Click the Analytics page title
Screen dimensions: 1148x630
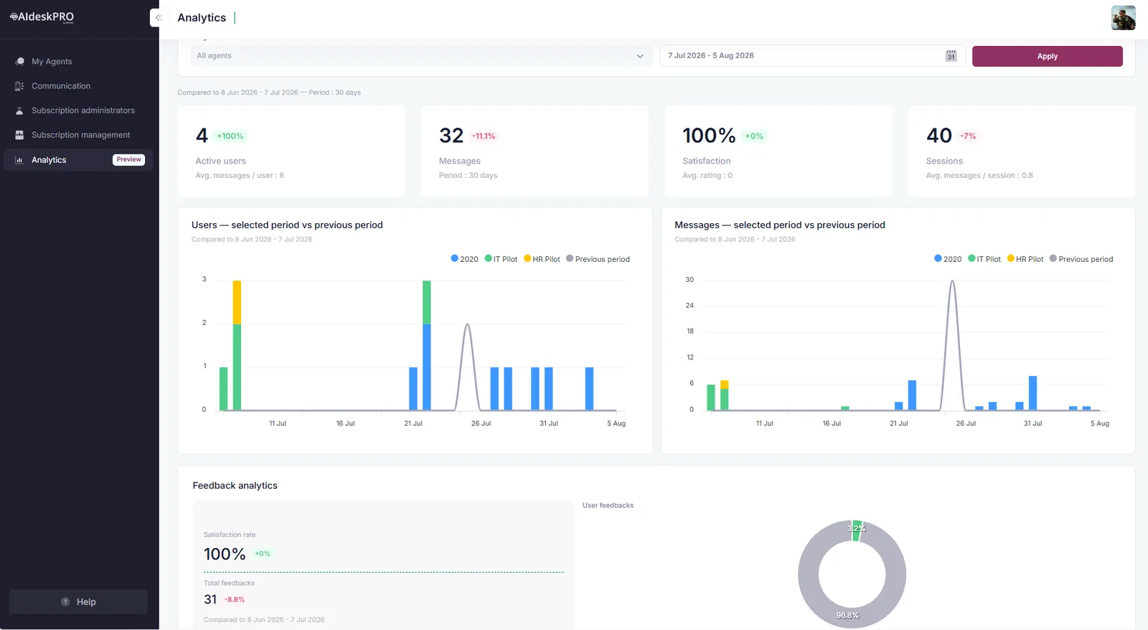[x=202, y=18]
